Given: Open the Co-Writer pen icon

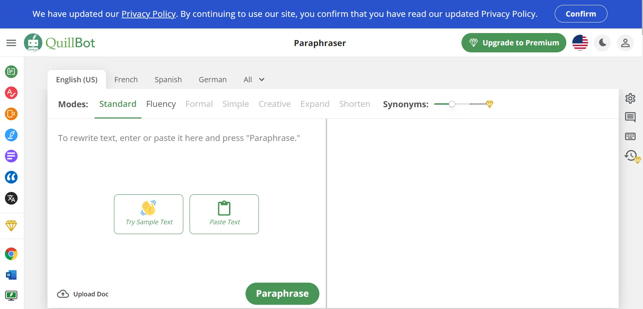Looking at the screenshot, I should 11,135.
